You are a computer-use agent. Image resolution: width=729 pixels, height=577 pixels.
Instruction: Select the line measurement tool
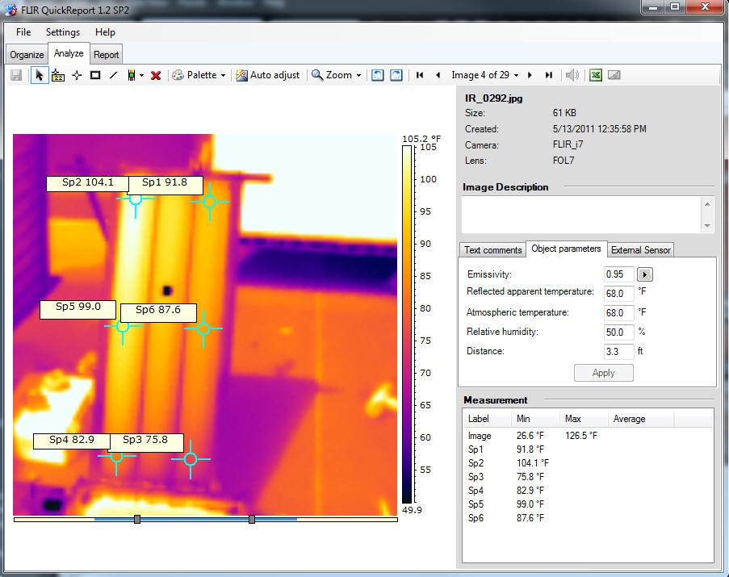click(x=114, y=75)
